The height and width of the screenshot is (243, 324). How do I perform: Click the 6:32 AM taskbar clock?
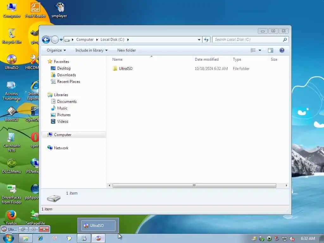coord(308,239)
